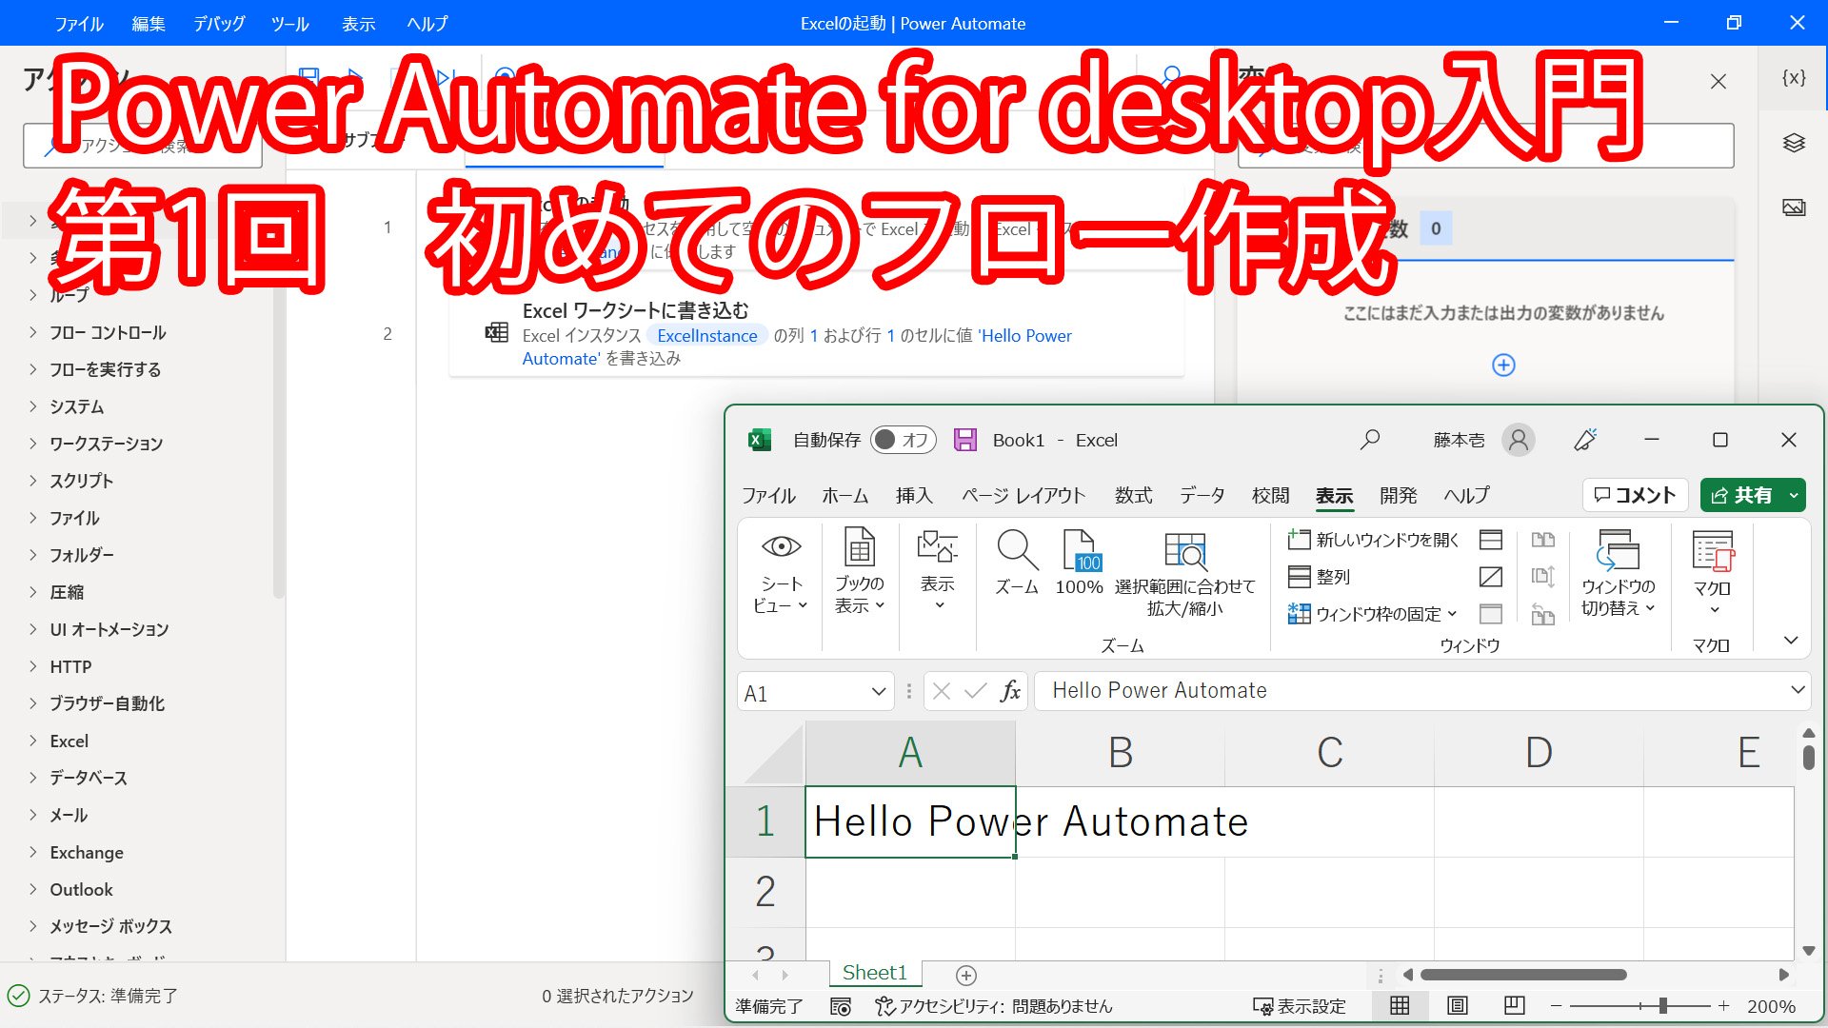
Task: Expand the UI オートメーション action group
Action: click(33, 629)
